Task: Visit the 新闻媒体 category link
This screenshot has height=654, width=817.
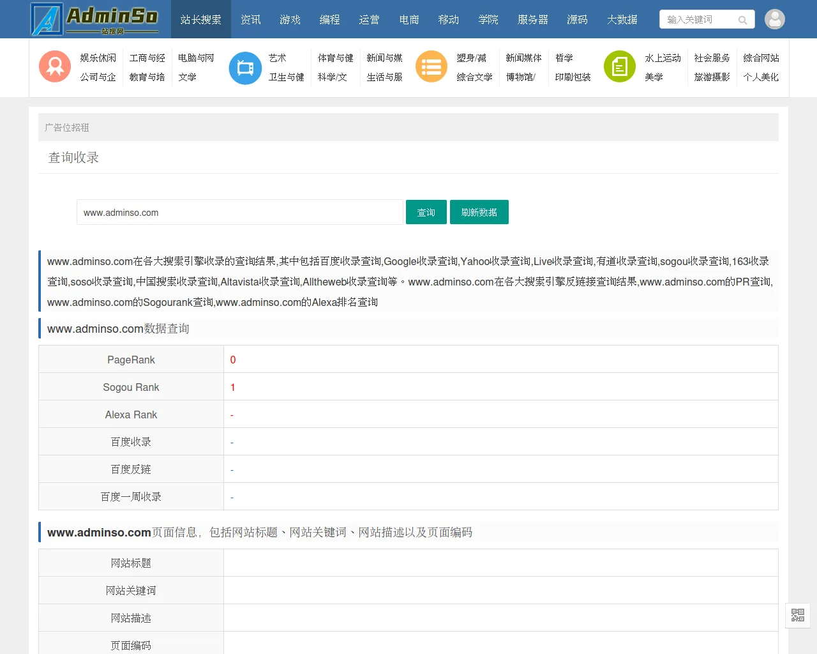Action: point(523,57)
